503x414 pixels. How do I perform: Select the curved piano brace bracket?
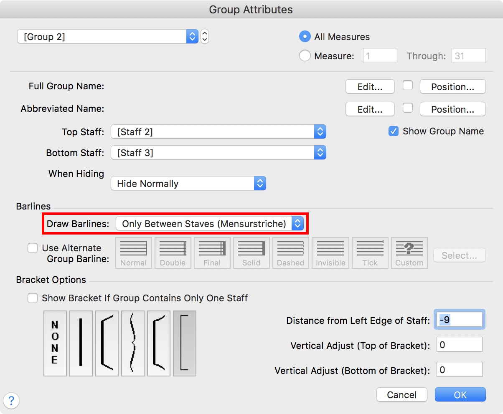click(132, 343)
